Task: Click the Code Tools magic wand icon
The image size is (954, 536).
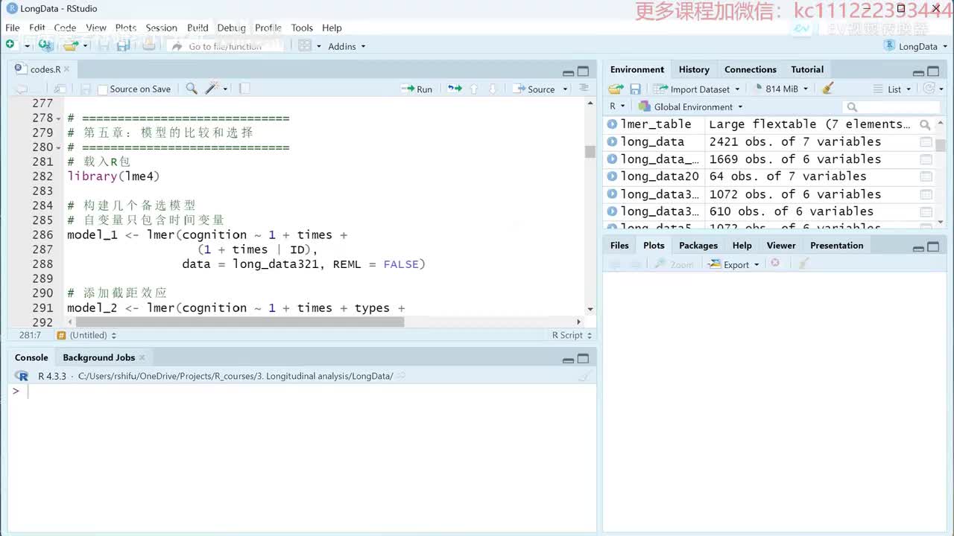Action: coord(211,89)
